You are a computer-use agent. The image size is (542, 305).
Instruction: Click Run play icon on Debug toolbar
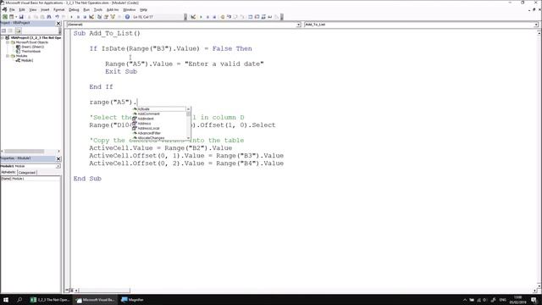(x=201, y=17)
